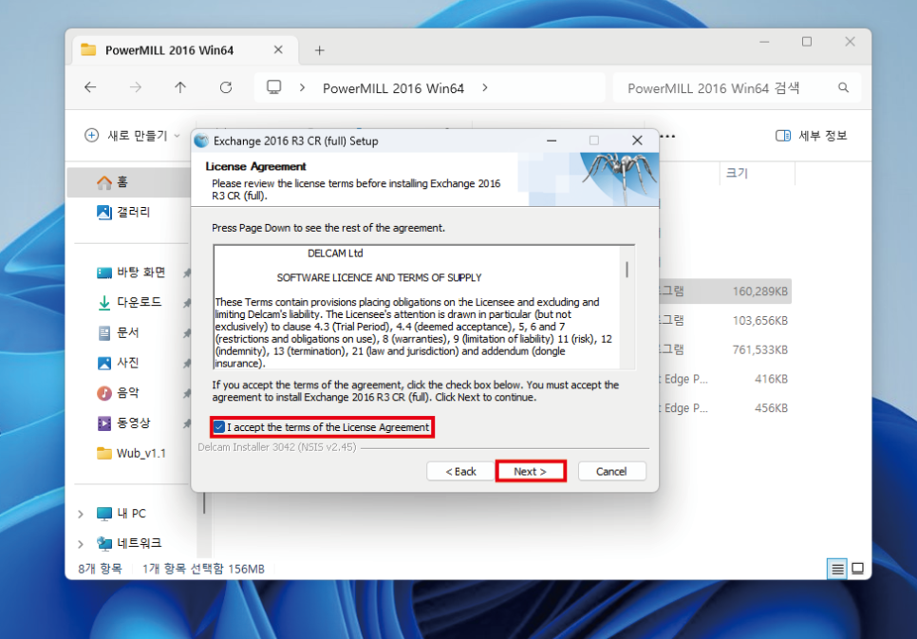Open the more options ellipsis menu
Screen dimensions: 917x639
tap(667, 136)
